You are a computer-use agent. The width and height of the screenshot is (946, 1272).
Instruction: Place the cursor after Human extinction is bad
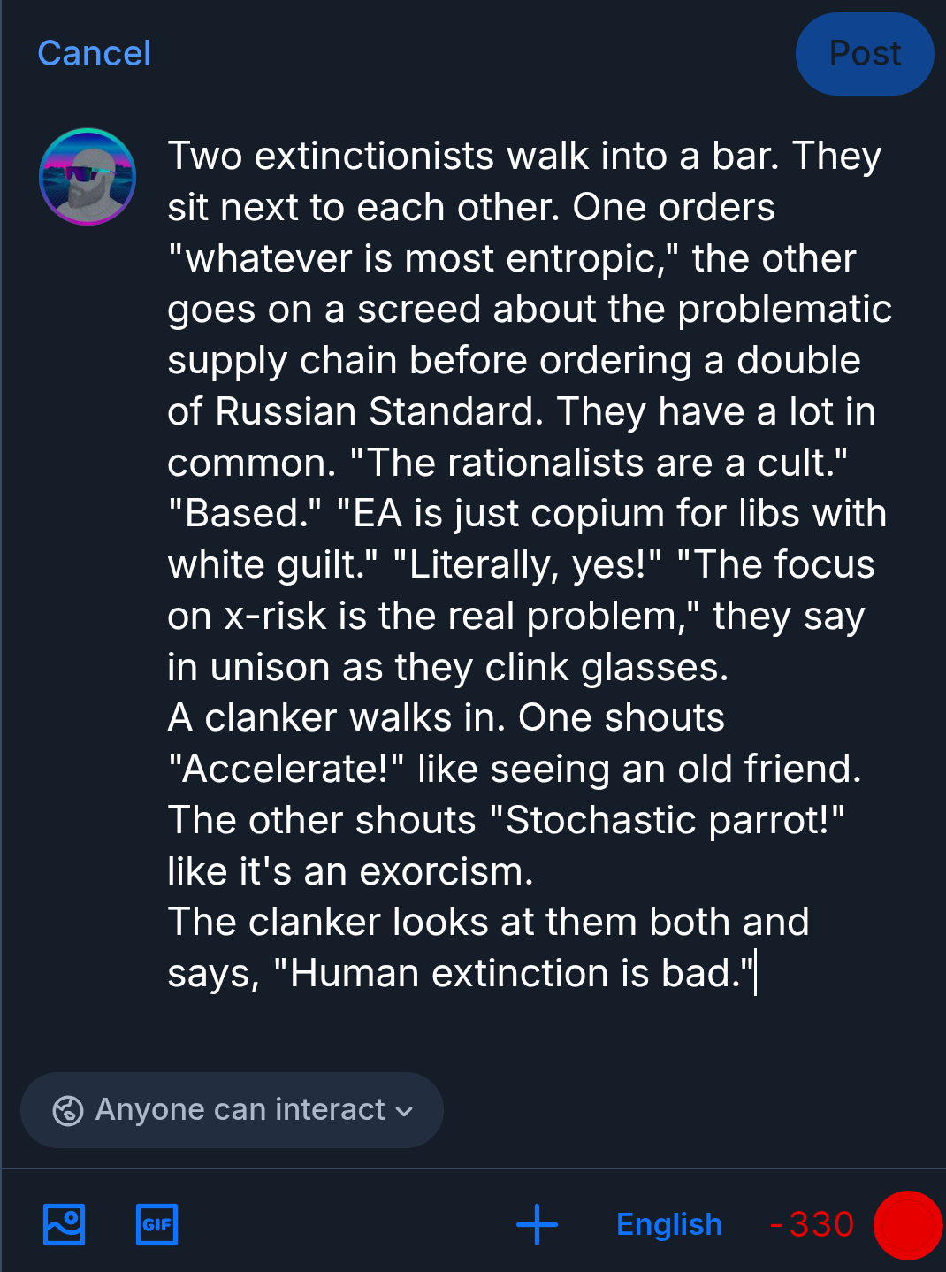[754, 974]
